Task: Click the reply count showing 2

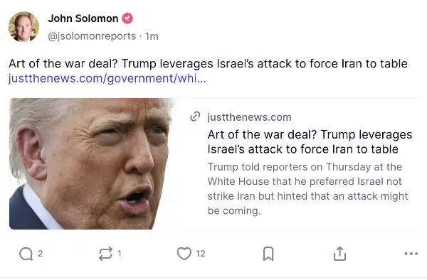Action: (x=40, y=254)
